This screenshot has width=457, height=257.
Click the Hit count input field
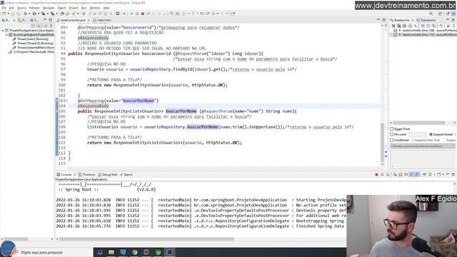pos(418,134)
